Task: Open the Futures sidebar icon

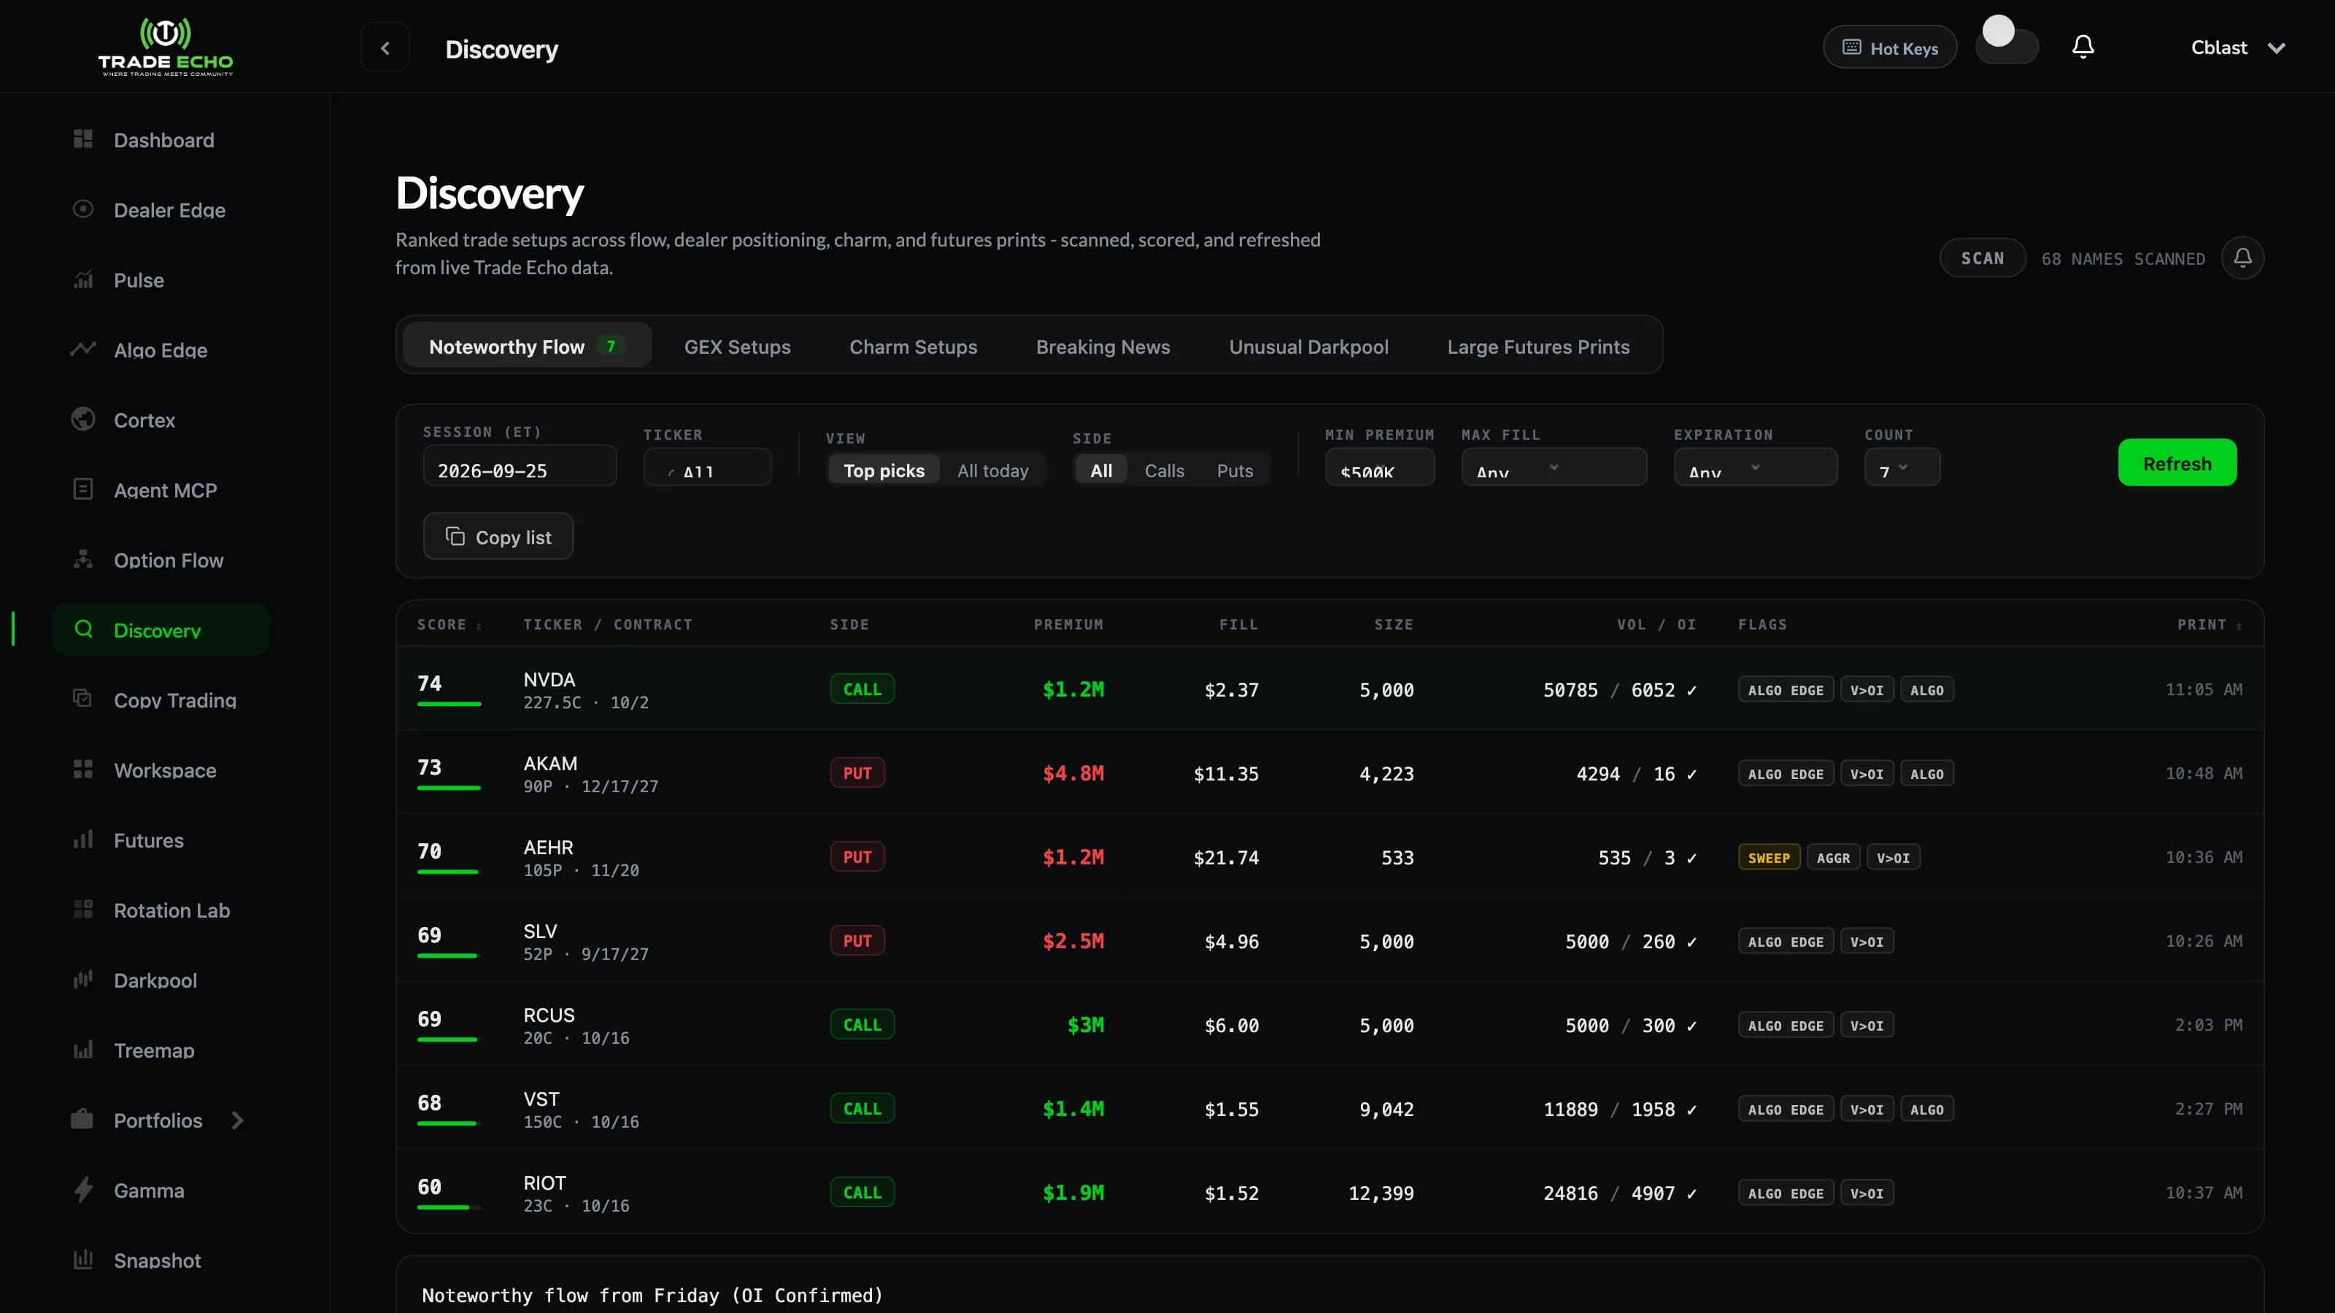Action: point(82,839)
